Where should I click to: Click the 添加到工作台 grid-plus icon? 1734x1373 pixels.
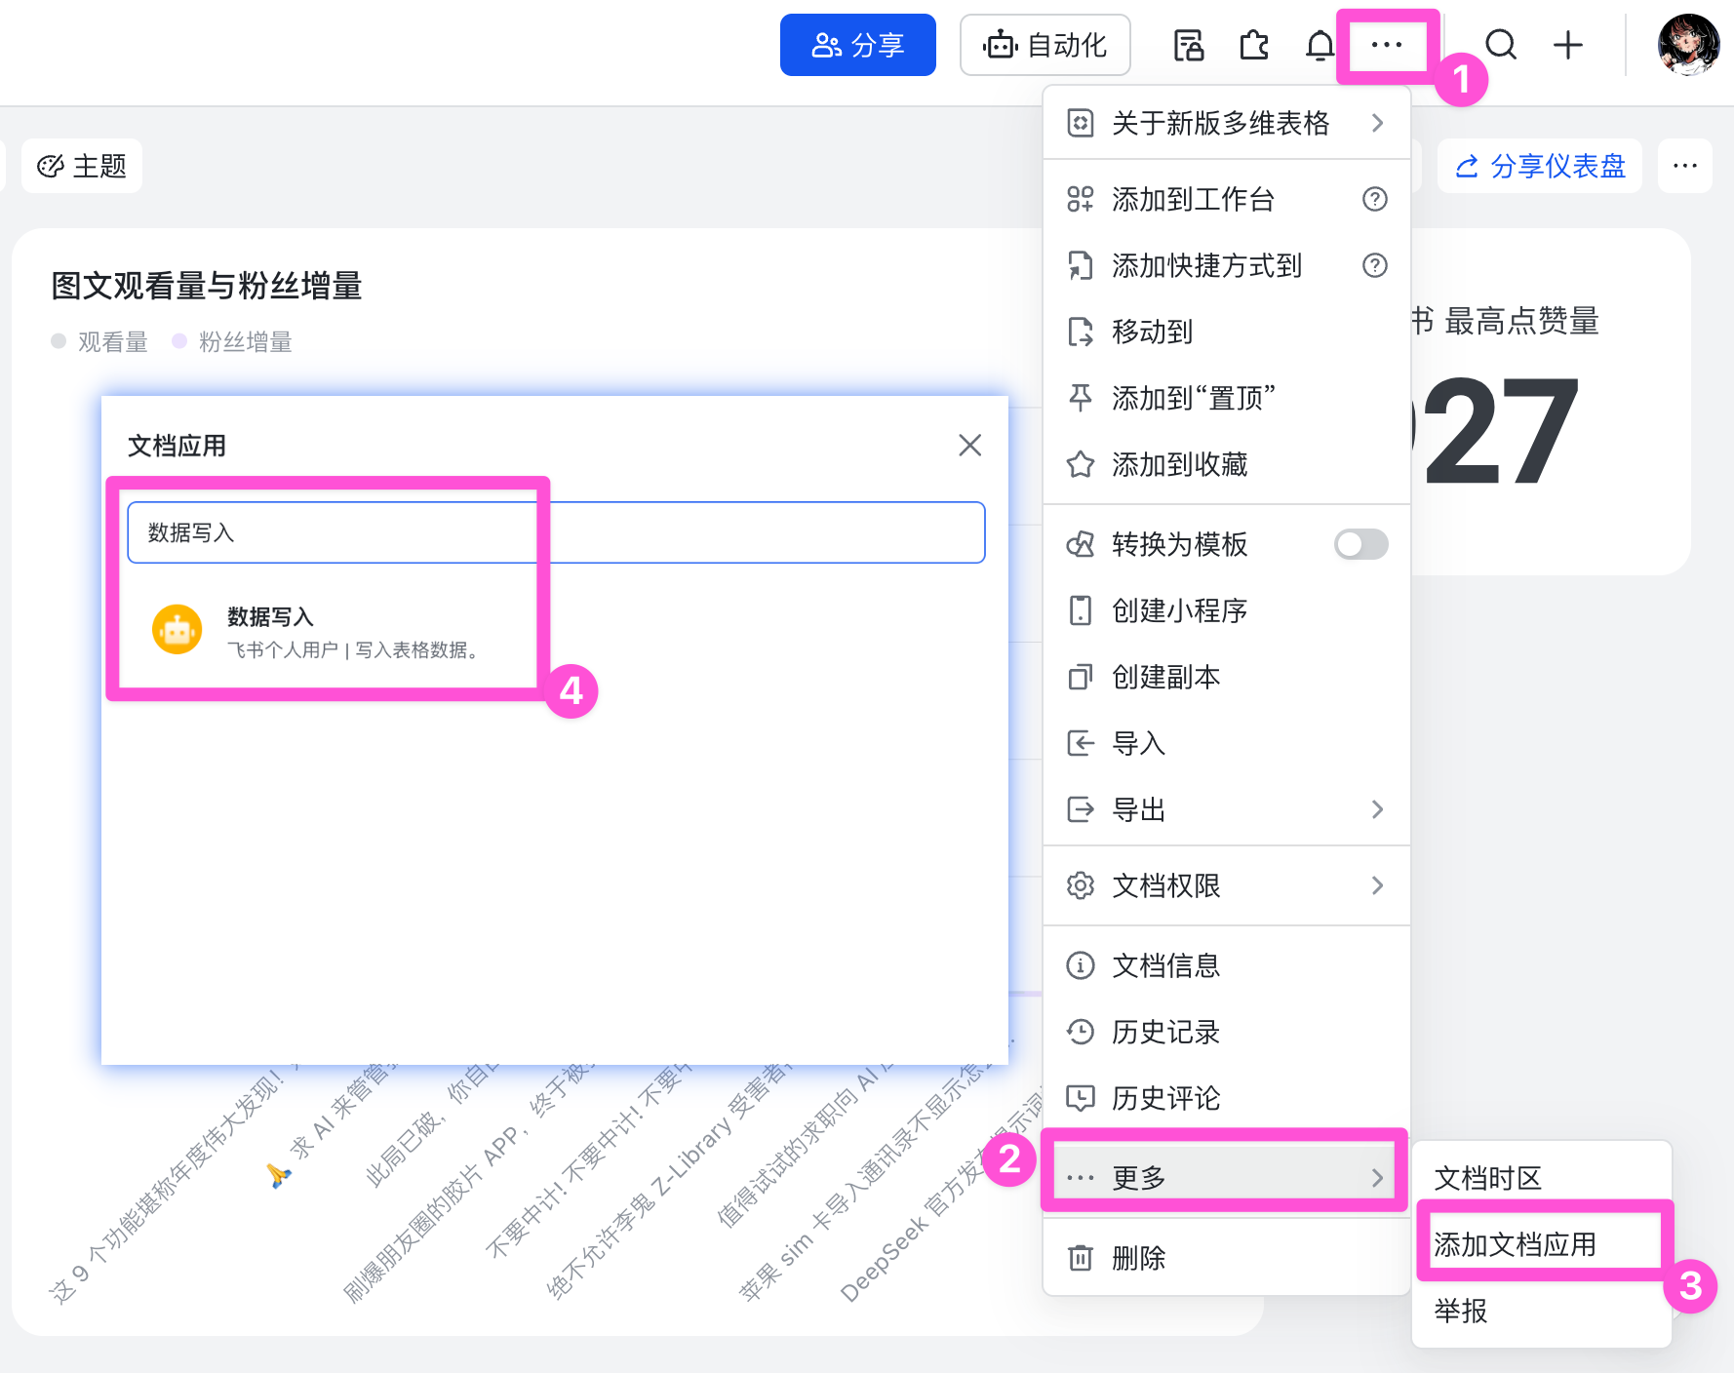coord(1081,199)
